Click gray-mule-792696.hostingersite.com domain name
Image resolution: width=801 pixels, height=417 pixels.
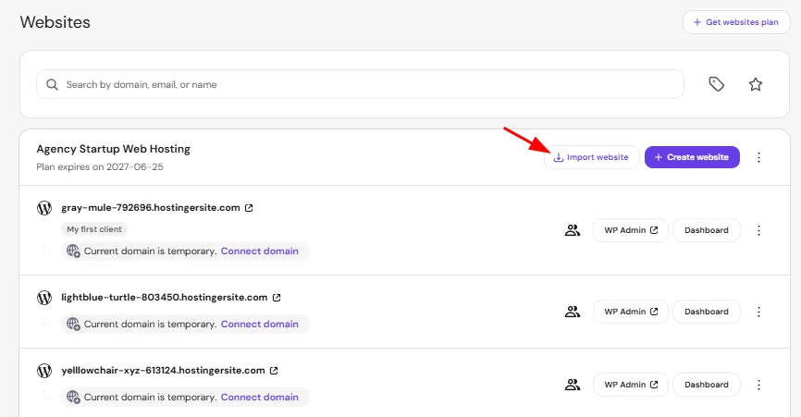(x=151, y=208)
